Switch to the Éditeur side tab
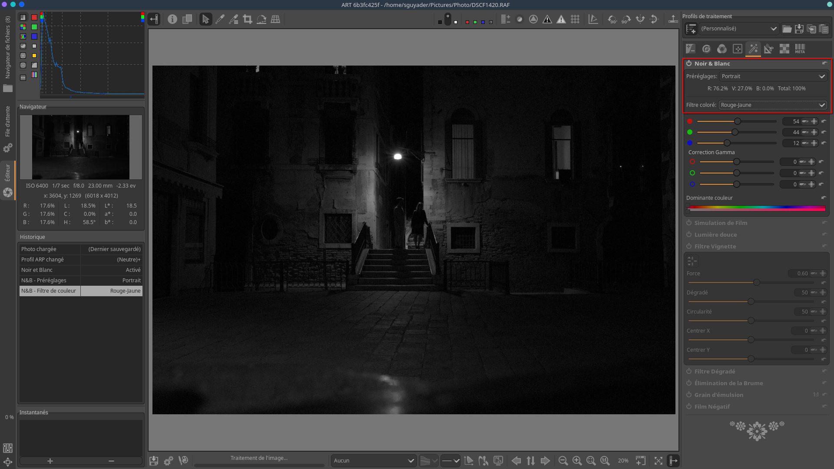Image resolution: width=834 pixels, height=469 pixels. click(7, 174)
